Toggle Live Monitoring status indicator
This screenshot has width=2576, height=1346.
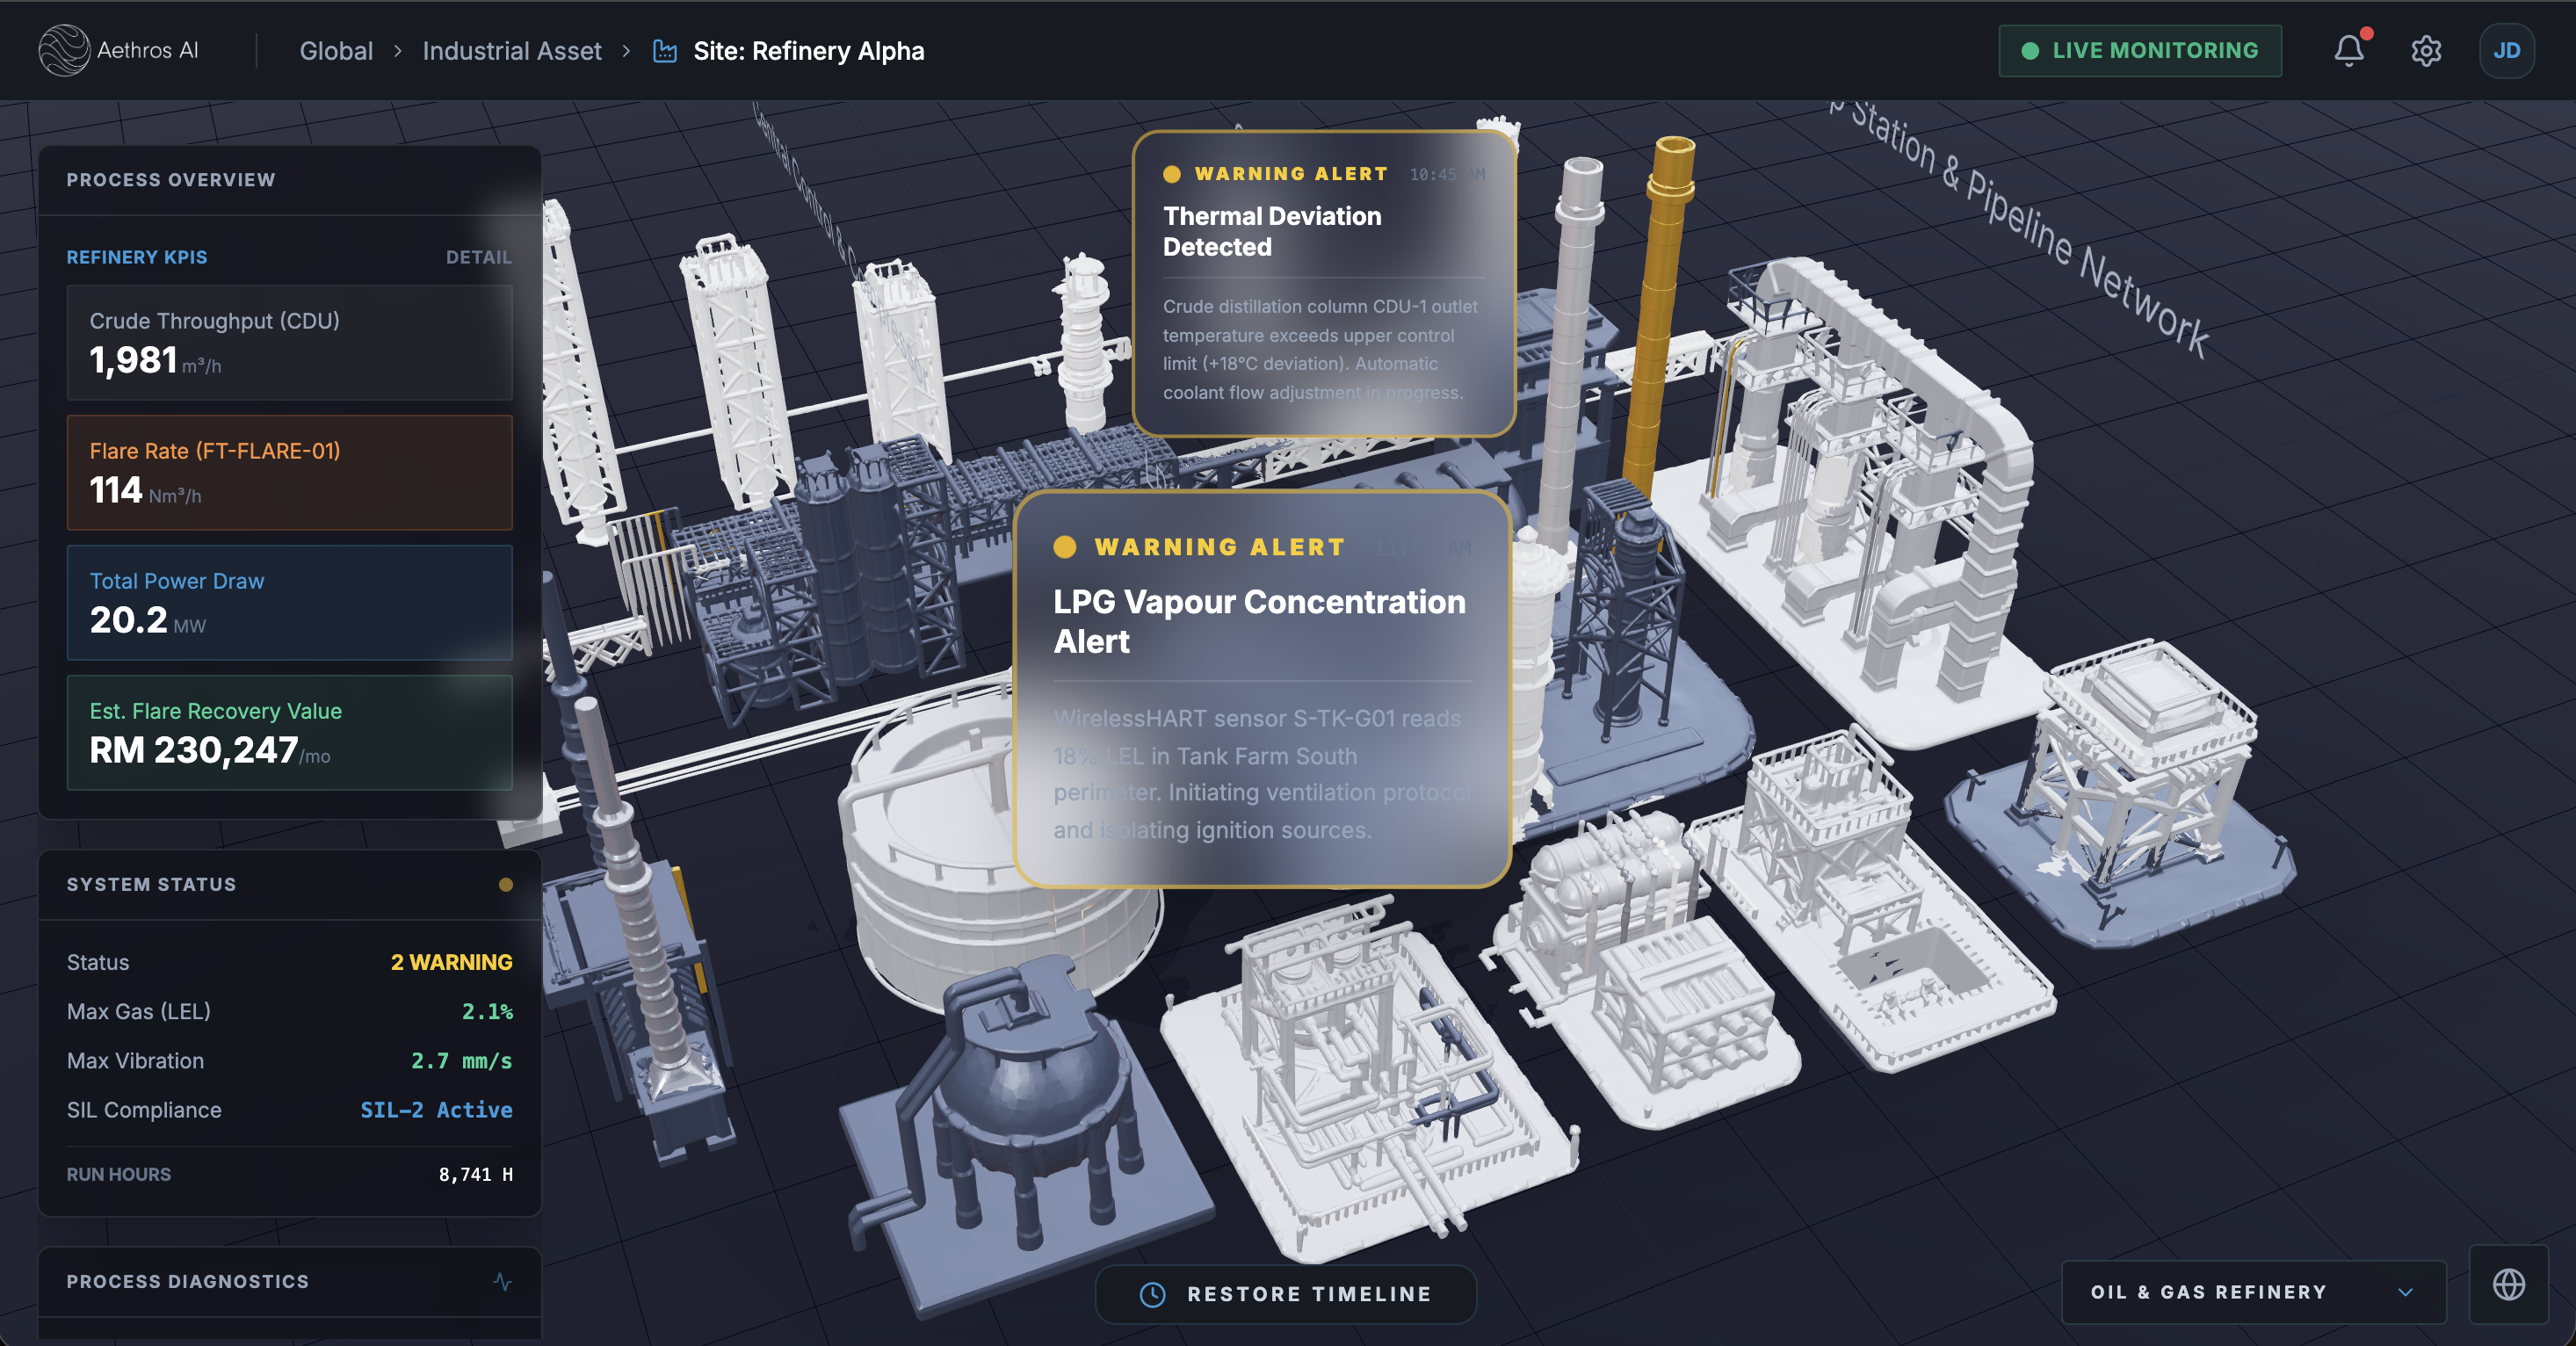[x=2031, y=50]
